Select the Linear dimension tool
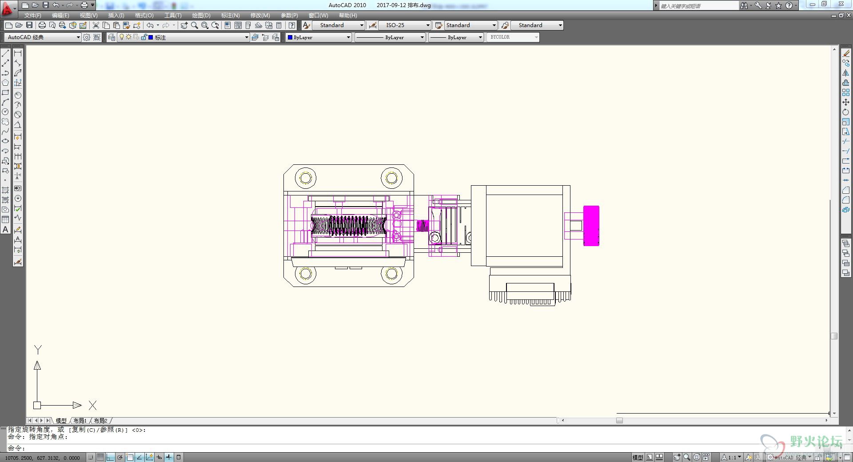Viewport: 853px width, 462px height. pyautogui.click(x=18, y=53)
